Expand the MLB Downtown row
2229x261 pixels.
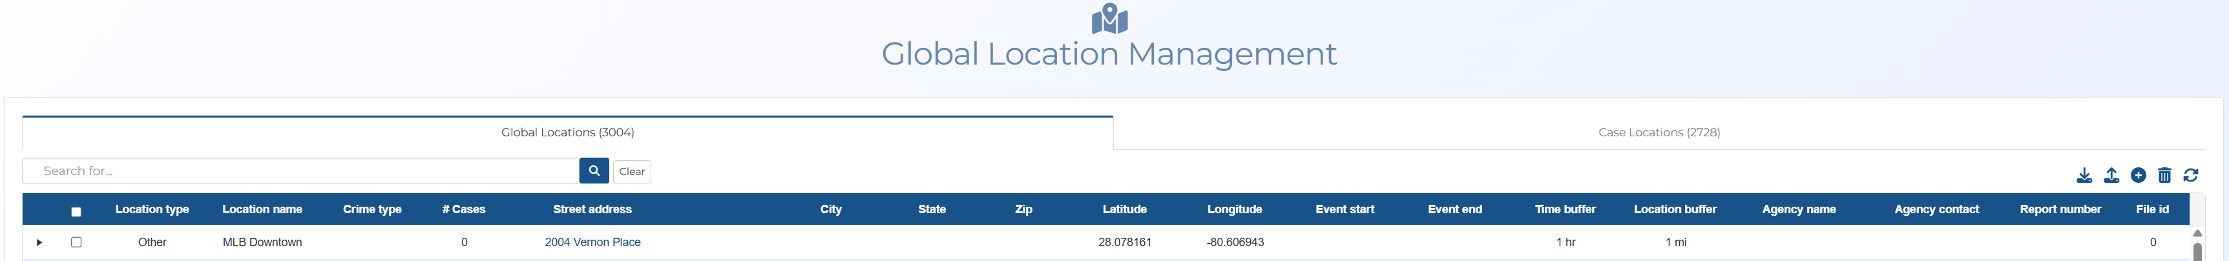39,243
